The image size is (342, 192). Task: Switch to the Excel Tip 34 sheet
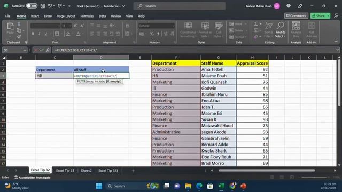pyautogui.click(x=108, y=171)
